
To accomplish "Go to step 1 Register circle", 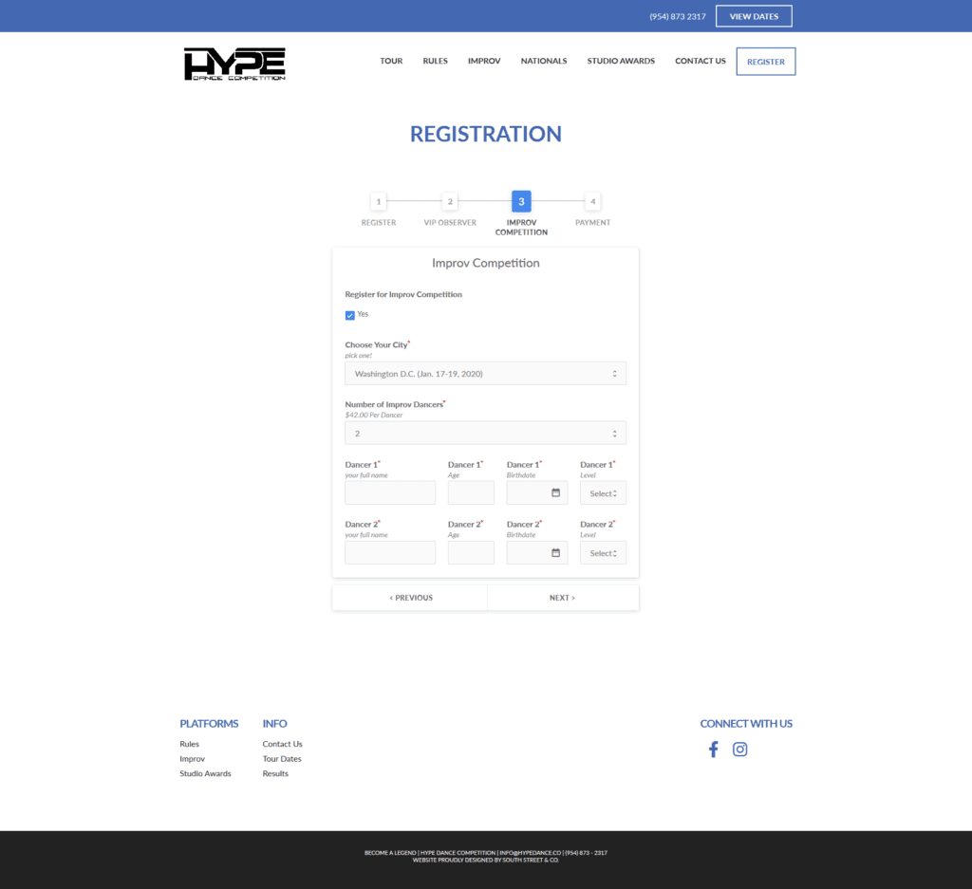I will [379, 201].
